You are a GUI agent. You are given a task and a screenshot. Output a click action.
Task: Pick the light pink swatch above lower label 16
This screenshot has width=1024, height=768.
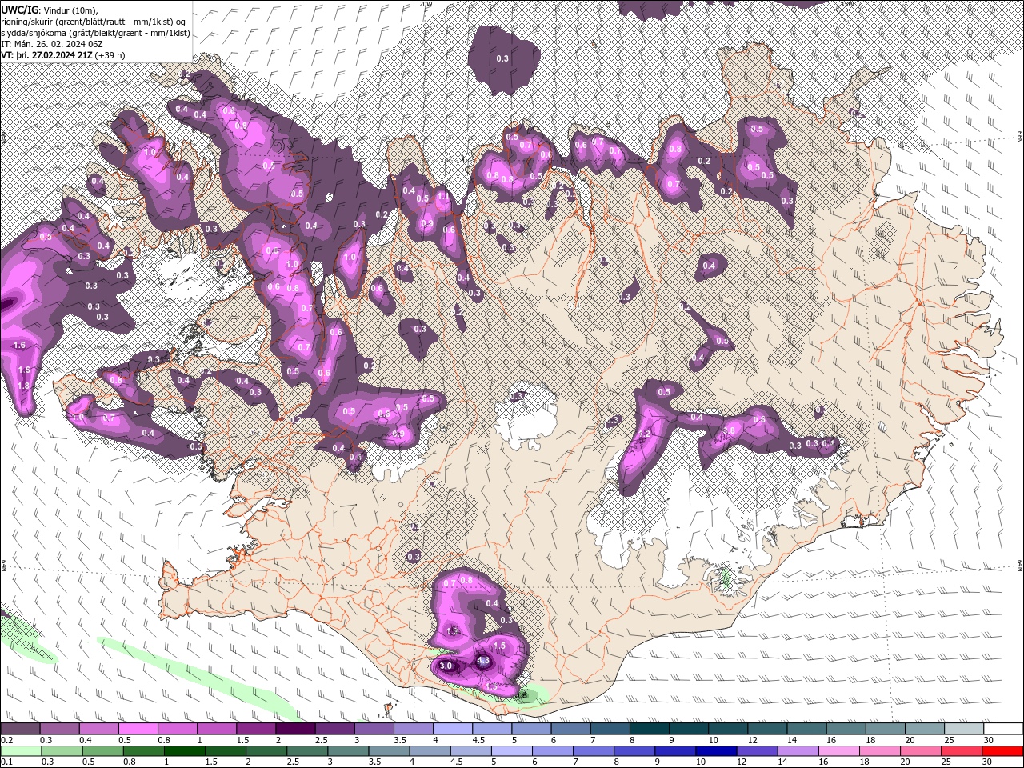(839, 751)
